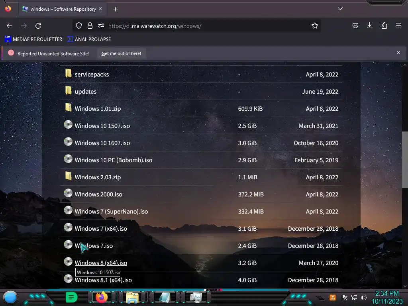Open the ANAL PROLAPSE bookmark

(x=89, y=39)
